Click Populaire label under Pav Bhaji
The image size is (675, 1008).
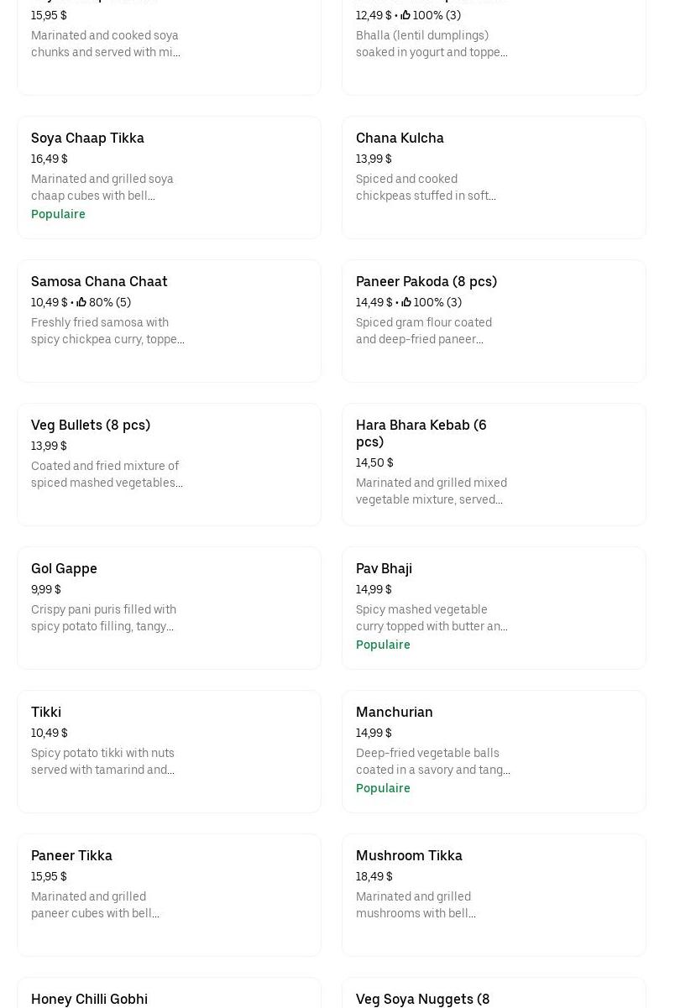(x=383, y=645)
